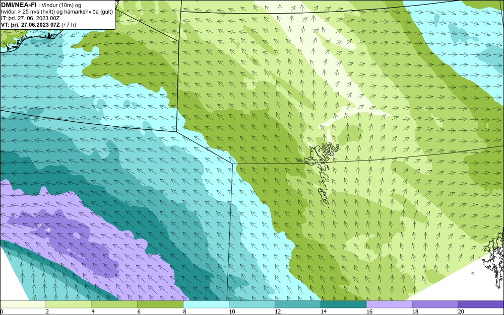The width and height of the screenshot is (504, 315).
Task: Click the 10–12 m/s aqua legend swatch
Action: 252,304
